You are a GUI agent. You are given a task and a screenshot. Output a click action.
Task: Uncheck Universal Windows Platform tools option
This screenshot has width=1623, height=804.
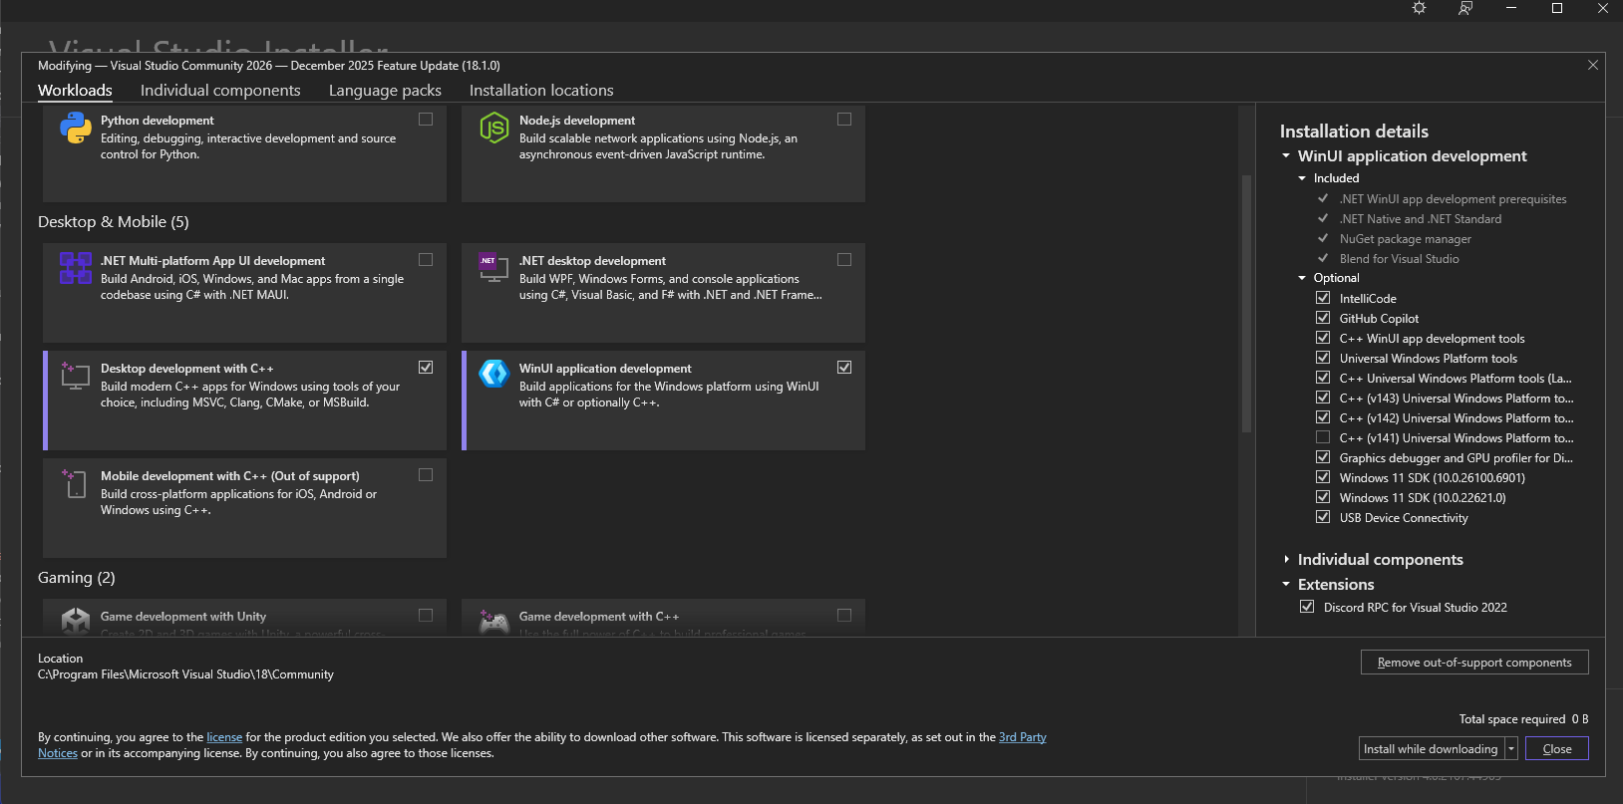point(1323,358)
